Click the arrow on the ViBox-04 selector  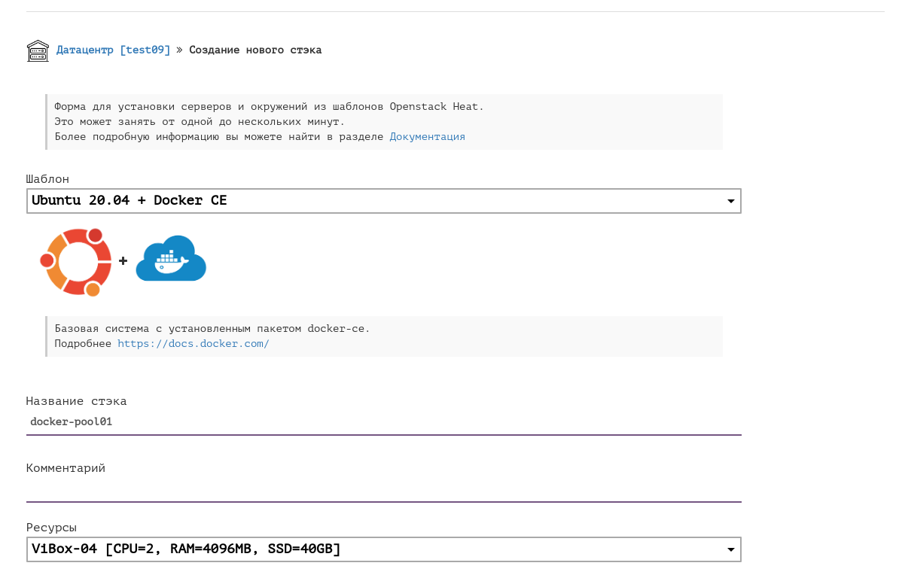tap(730, 549)
